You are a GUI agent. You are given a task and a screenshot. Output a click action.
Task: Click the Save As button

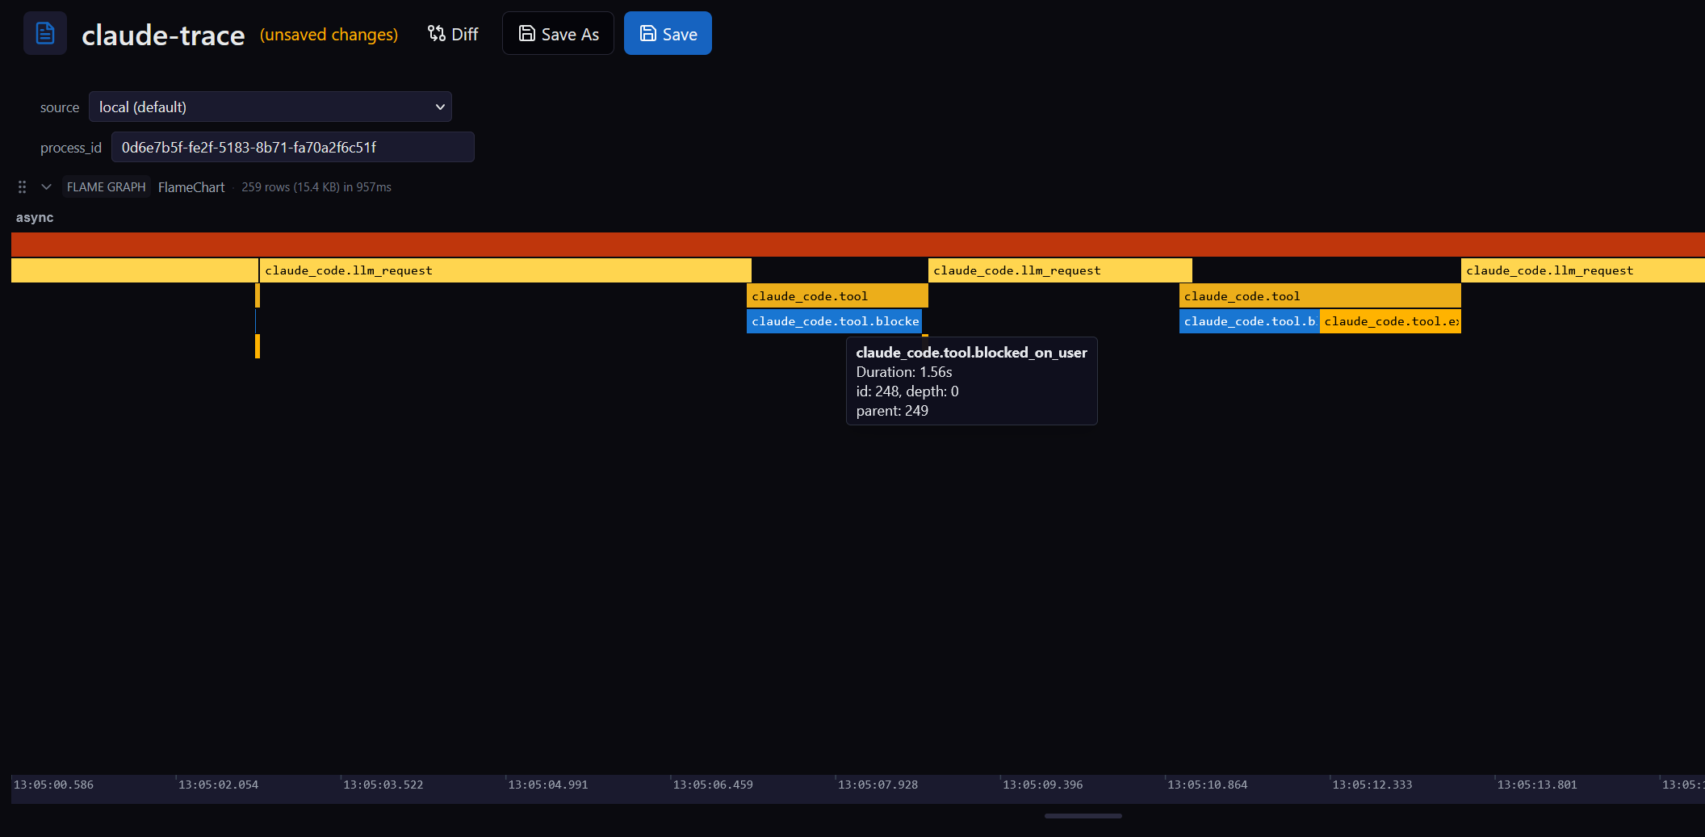558,33
